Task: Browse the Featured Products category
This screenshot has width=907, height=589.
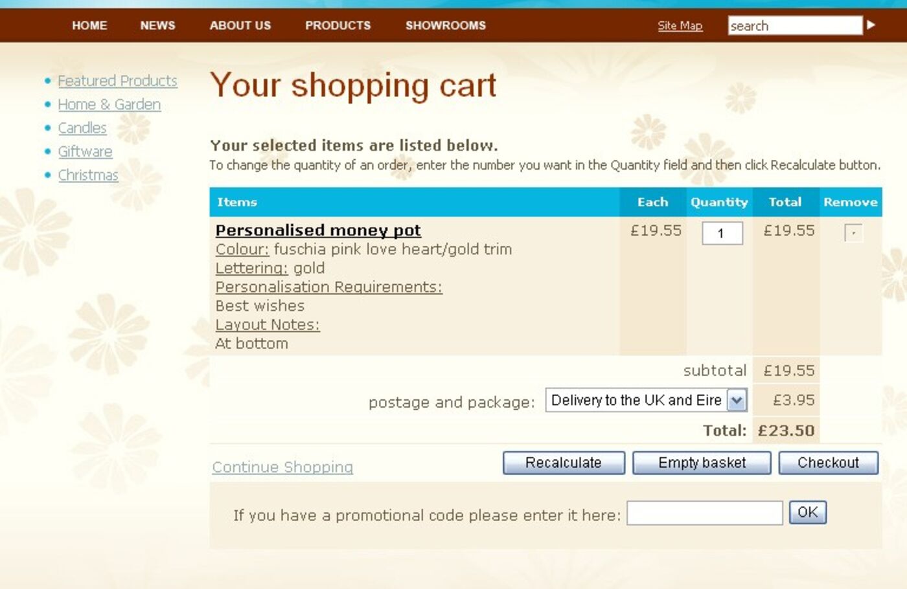Action: (117, 81)
